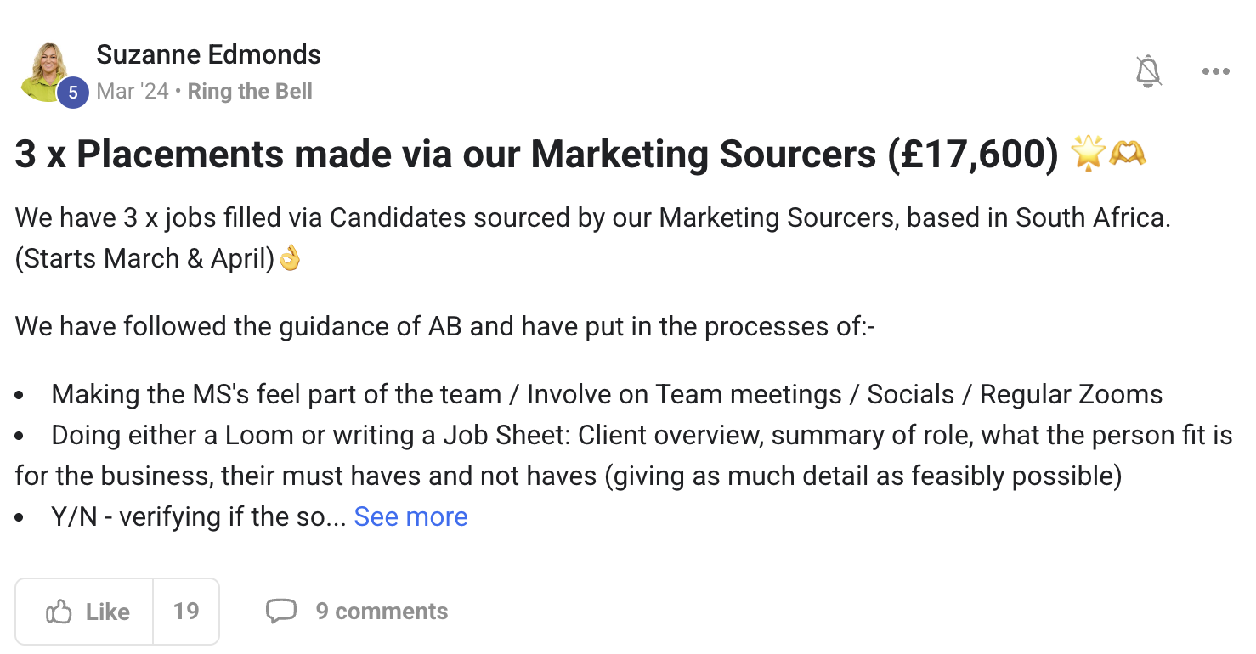Click paragraph starting "We have followed the guidance"
Image resolution: width=1256 pixels, height=654 pixels.
pyautogui.click(x=444, y=326)
